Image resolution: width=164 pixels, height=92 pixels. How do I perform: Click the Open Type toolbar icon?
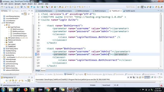pos(60,7)
